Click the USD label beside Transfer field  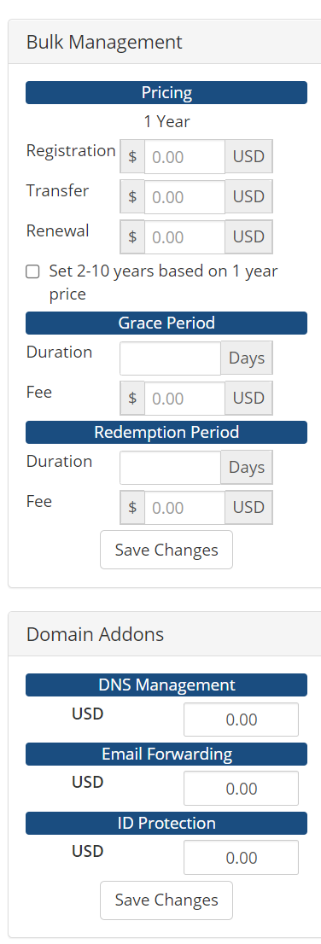(248, 197)
